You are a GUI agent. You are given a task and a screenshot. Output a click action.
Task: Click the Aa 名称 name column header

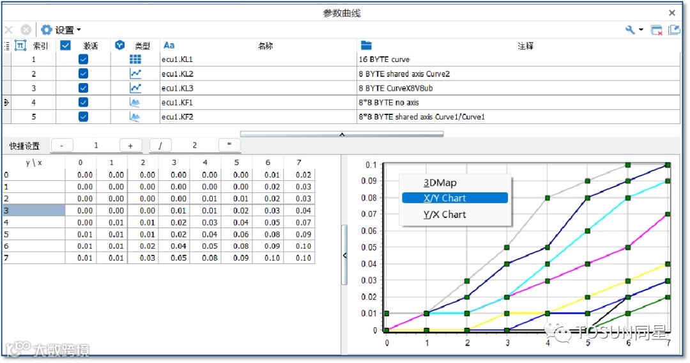click(x=169, y=45)
